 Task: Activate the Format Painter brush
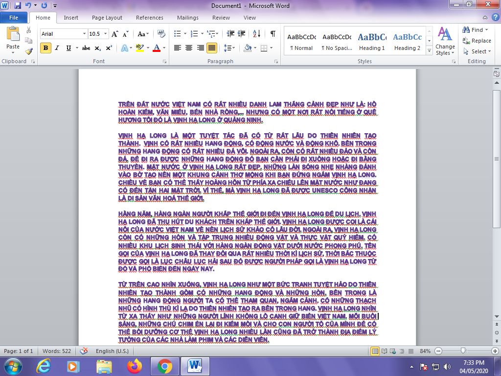(x=29, y=51)
